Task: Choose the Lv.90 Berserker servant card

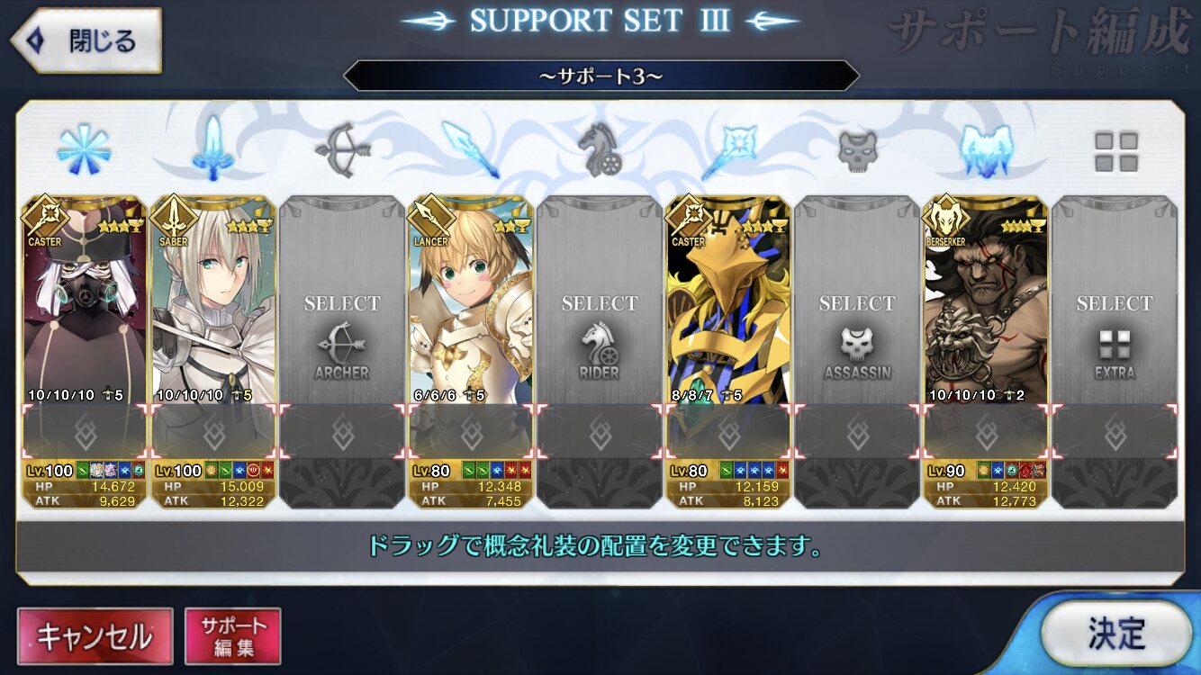Action: point(986,353)
